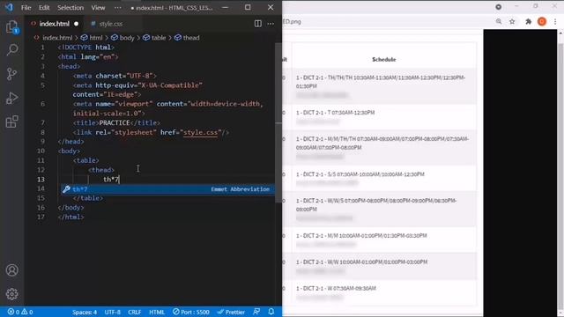Open the File menu
The width and height of the screenshot is (564, 317).
pyautogui.click(x=26, y=8)
